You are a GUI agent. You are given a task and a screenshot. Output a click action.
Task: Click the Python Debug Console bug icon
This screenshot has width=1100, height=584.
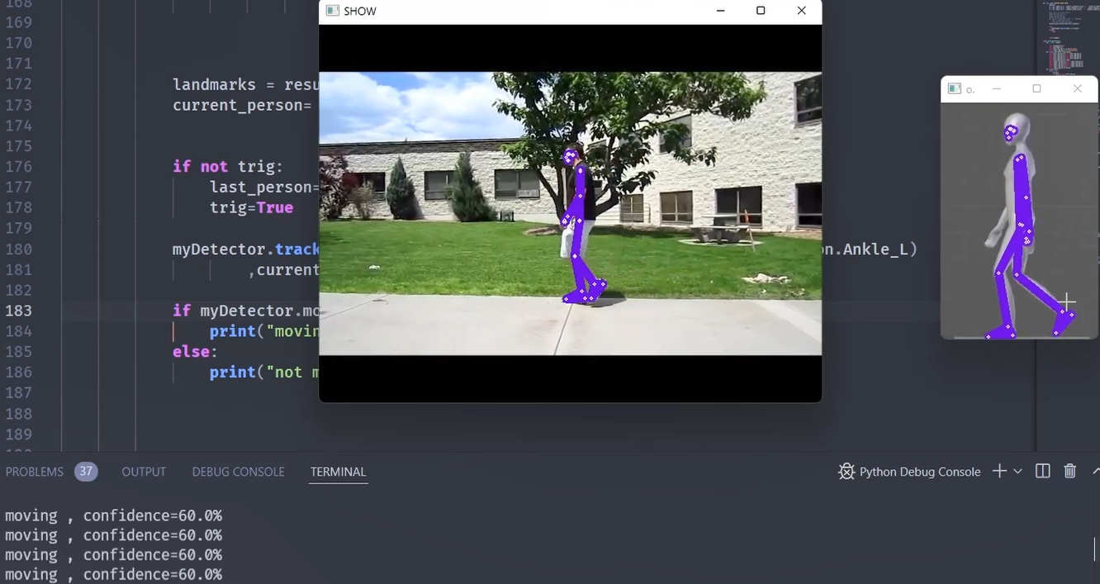coord(846,472)
